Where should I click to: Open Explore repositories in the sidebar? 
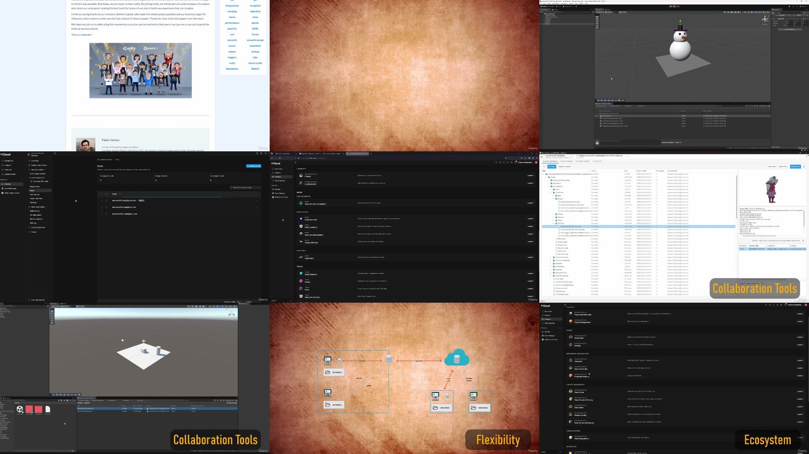coord(39,165)
